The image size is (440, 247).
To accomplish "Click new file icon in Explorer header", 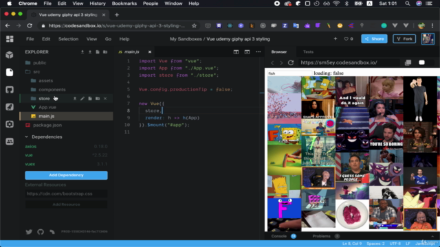I will (98, 52).
